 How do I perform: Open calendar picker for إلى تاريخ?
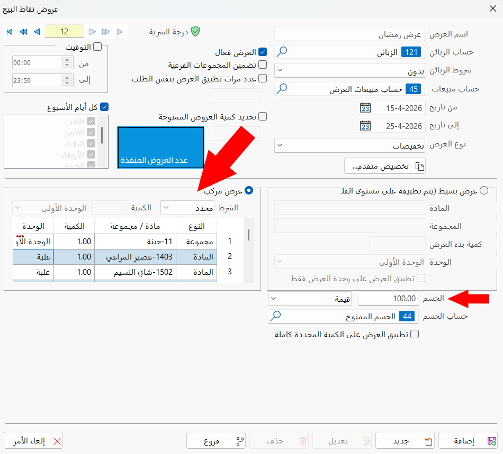[x=365, y=126]
